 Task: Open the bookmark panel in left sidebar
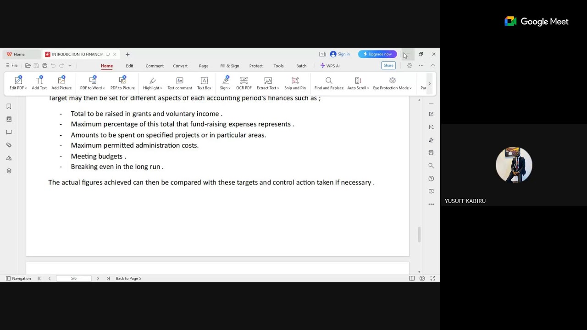(9, 106)
